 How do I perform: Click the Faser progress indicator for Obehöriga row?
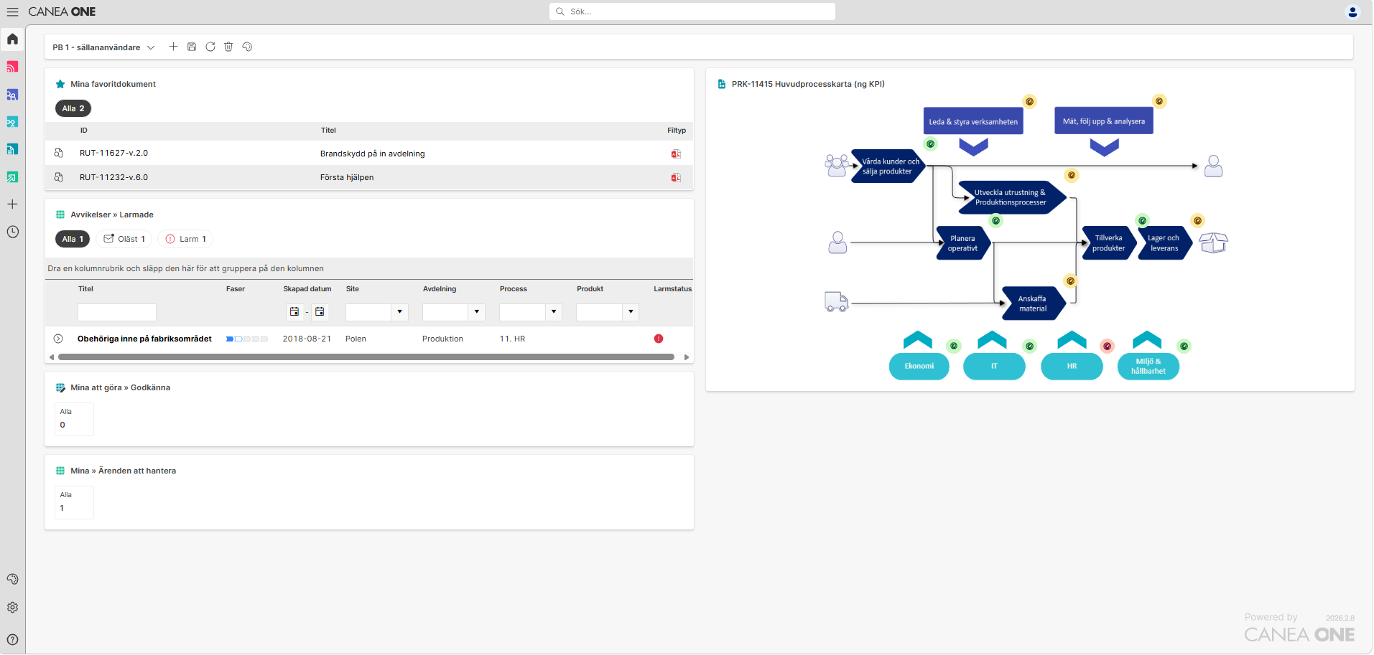(247, 339)
